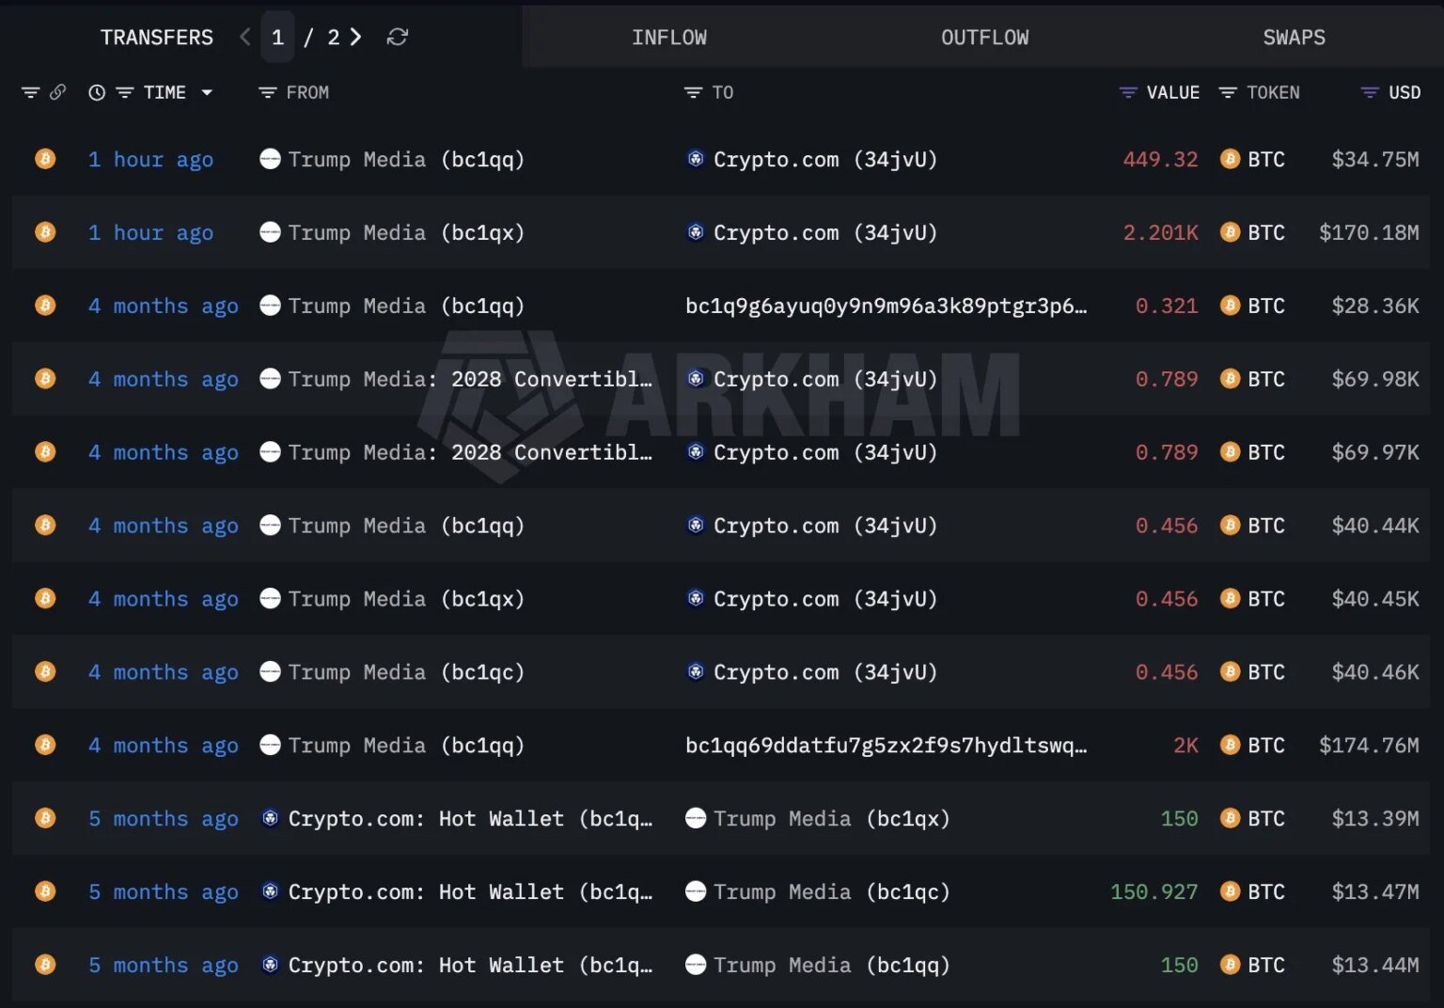
Task: Open the FROM column filter icon
Action: point(267,92)
